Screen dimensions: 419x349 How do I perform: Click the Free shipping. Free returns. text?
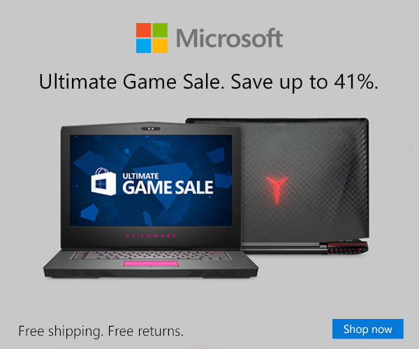[101, 331]
